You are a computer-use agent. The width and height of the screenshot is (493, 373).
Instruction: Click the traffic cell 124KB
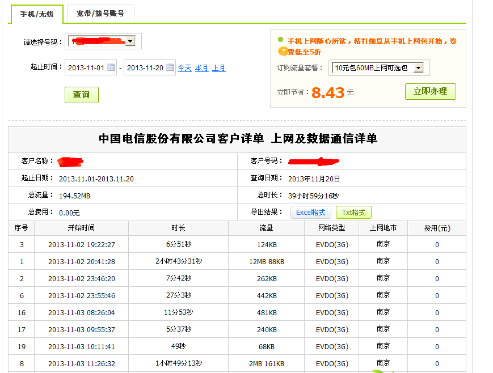267,244
